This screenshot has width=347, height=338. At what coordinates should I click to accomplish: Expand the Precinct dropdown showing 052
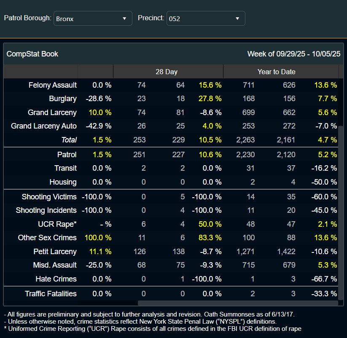(x=205, y=19)
